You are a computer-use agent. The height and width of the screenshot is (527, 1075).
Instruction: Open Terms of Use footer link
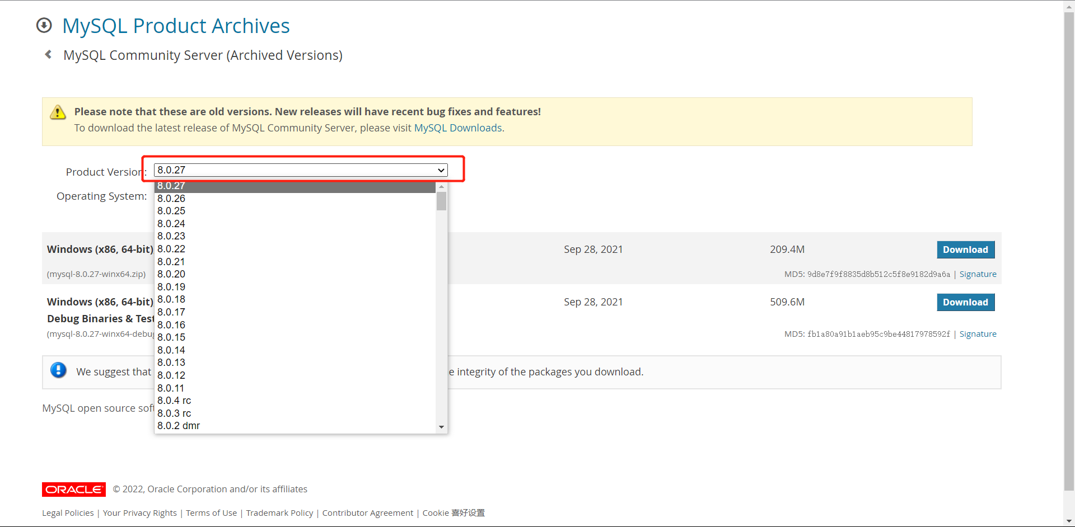212,513
